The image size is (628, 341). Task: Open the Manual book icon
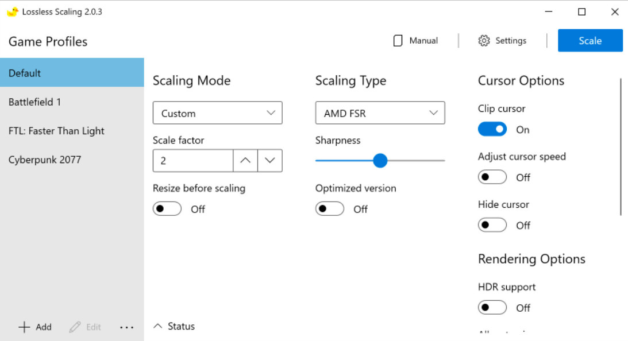(x=398, y=41)
